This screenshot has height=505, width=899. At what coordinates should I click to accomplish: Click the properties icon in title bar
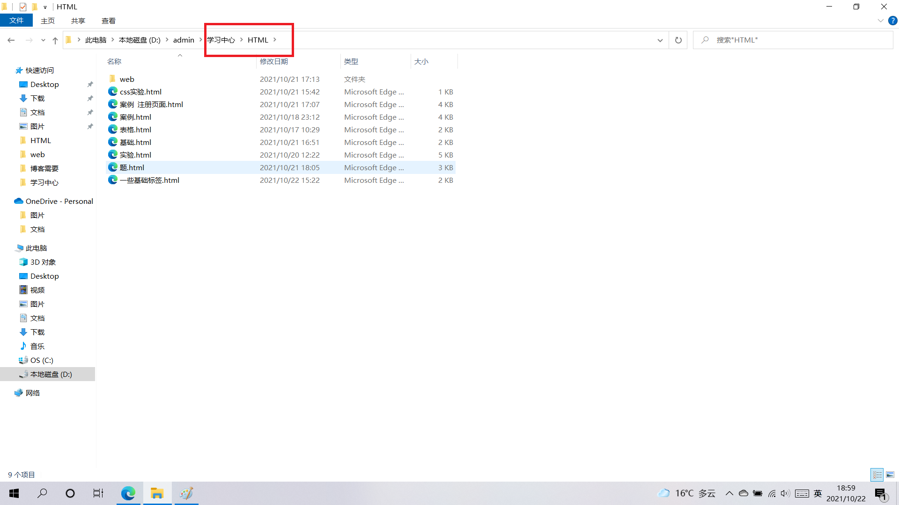click(x=23, y=7)
